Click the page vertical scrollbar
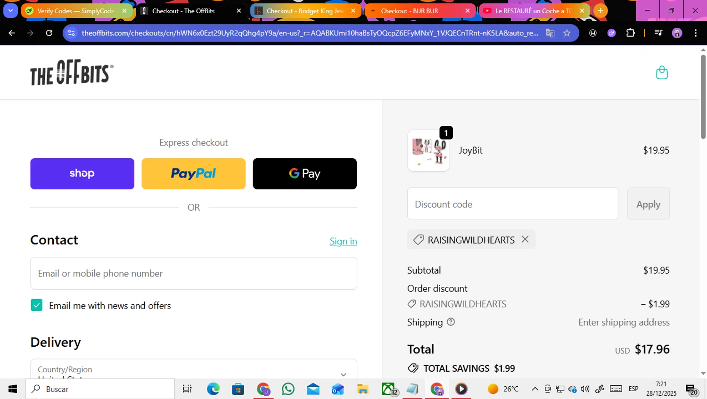Image resolution: width=707 pixels, height=399 pixels. click(703, 97)
